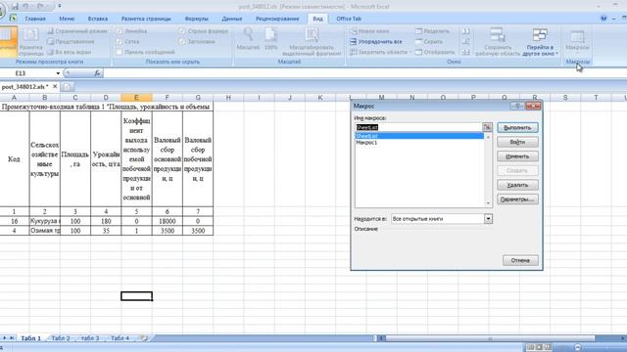Switch to sheet tab Табл 2
The height and width of the screenshot is (352, 627).
61,338
